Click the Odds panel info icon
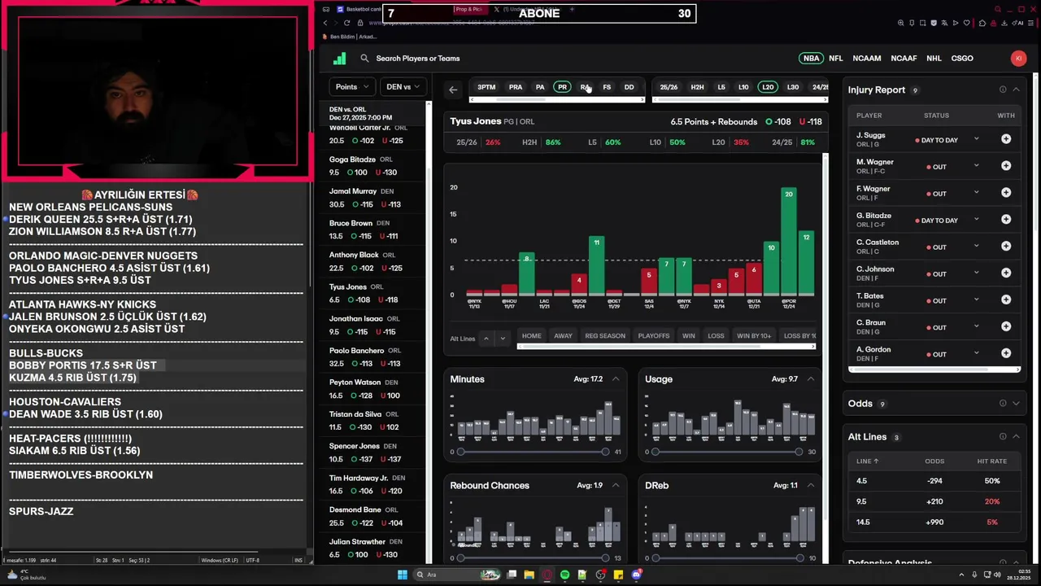This screenshot has height=586, width=1041. (1003, 404)
